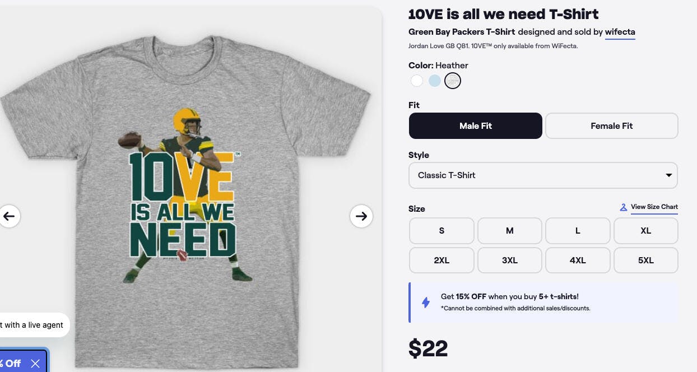Click the next image arrow
The height and width of the screenshot is (372, 697).
pos(361,216)
